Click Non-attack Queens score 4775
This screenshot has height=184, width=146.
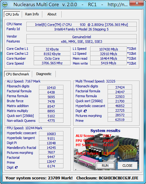click(x=51, y=121)
